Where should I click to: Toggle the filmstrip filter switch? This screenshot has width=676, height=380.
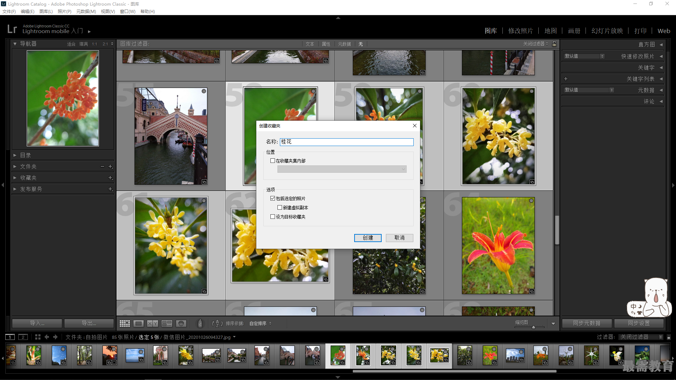pos(669,337)
